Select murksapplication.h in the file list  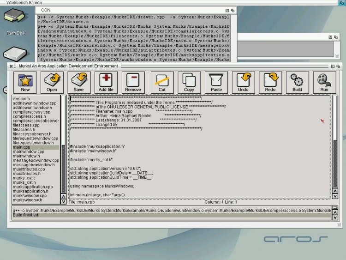tap(36, 191)
